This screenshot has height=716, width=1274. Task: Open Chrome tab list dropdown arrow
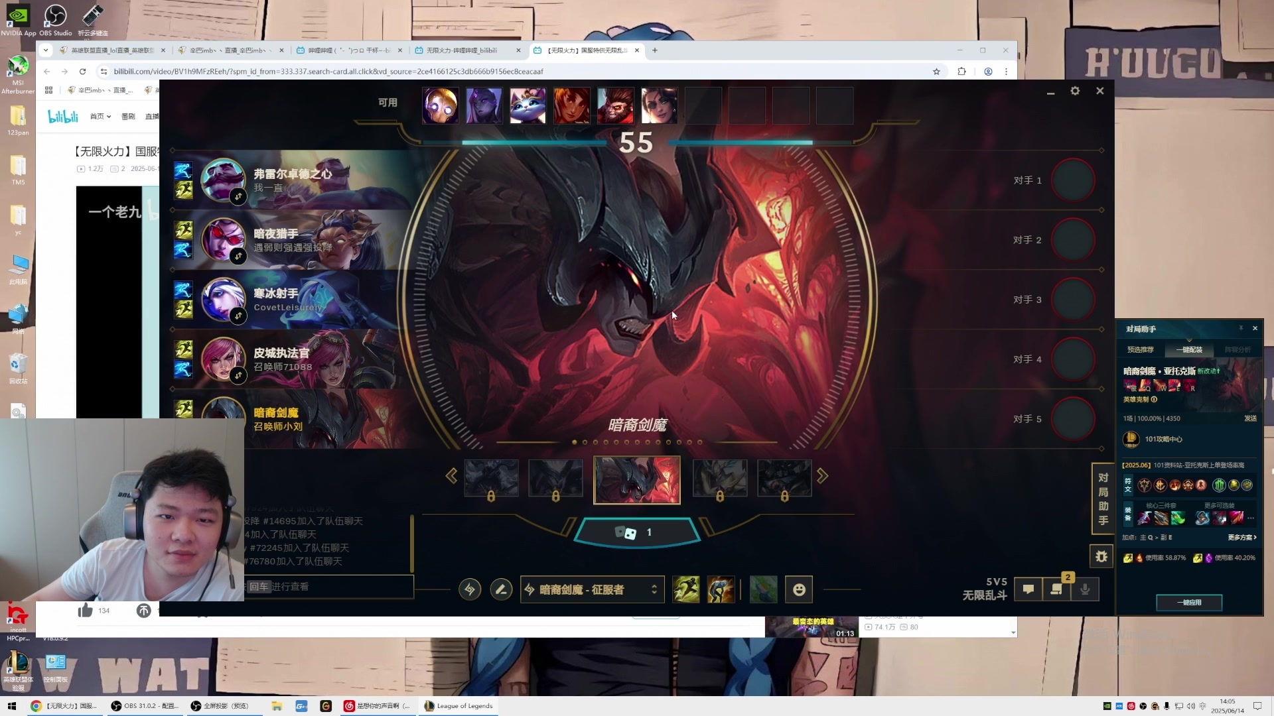pyautogui.click(x=45, y=50)
